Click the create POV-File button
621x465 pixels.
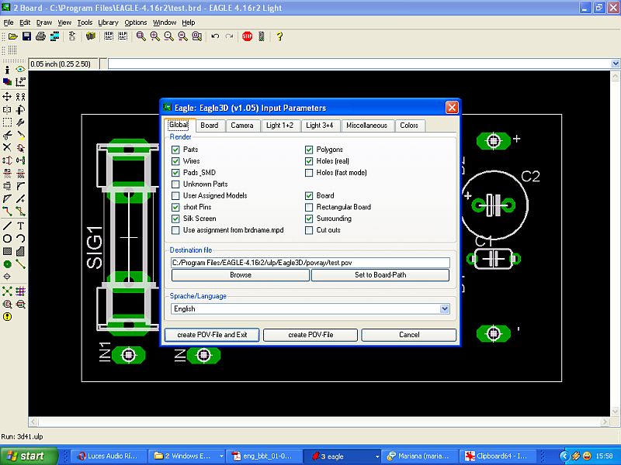310,335
